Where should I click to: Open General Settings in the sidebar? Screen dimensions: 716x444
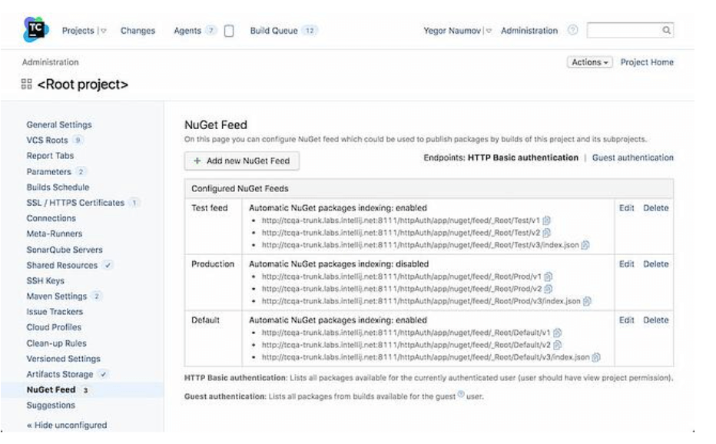pos(59,124)
